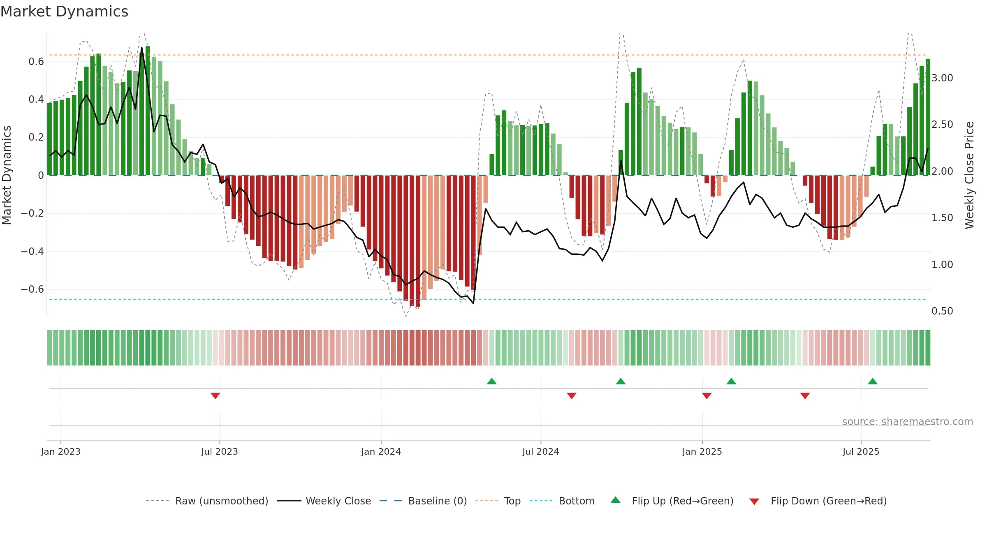Click the Market Dynamics chart title
Screen dimensions: 987x555
click(x=64, y=12)
